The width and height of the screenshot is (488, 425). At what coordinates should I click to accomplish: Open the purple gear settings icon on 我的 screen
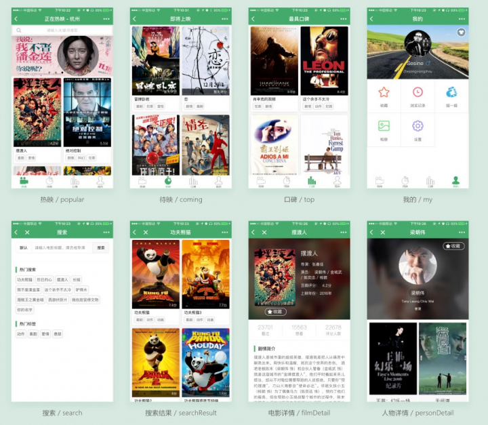[x=418, y=126]
